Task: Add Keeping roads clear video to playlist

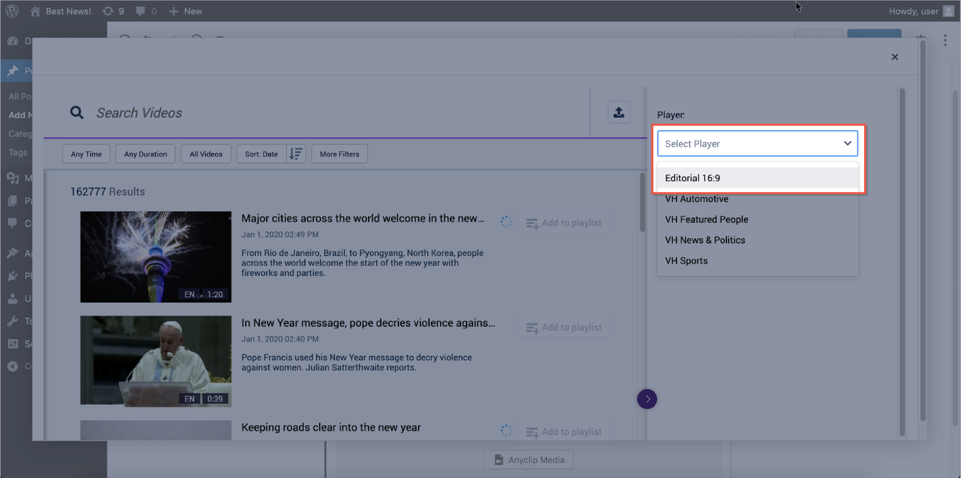Action: (x=564, y=431)
